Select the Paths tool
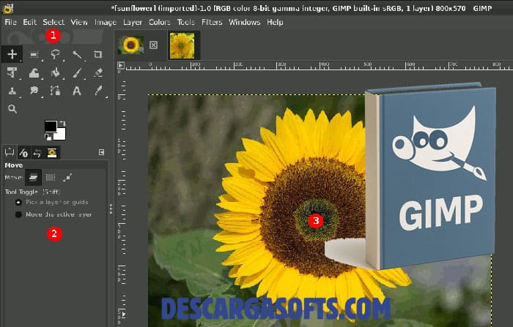 (55, 91)
